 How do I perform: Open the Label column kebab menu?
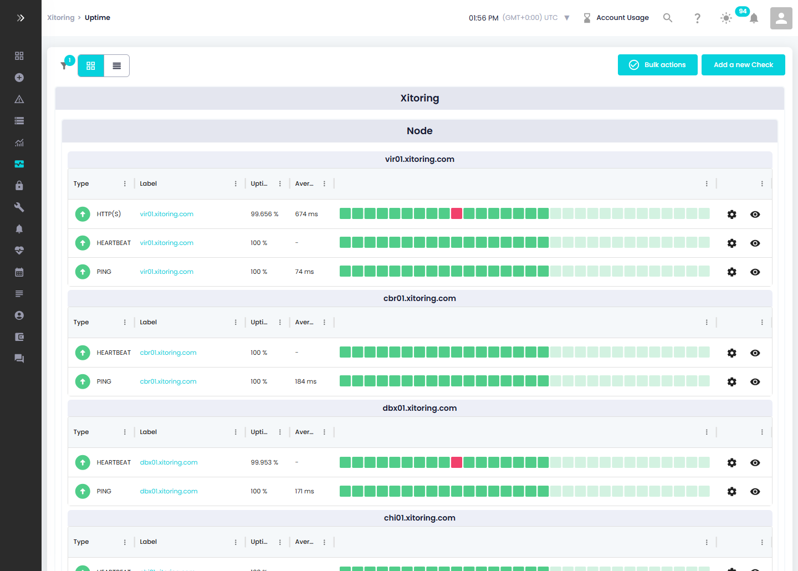[236, 183]
